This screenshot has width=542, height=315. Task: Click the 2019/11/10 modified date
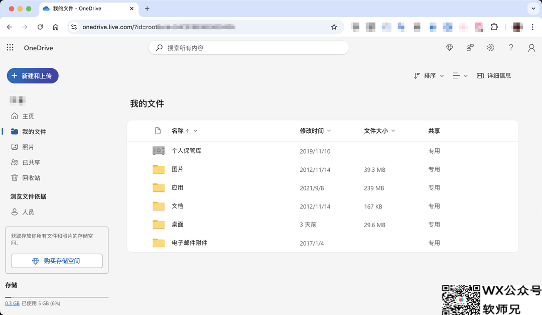(315, 151)
